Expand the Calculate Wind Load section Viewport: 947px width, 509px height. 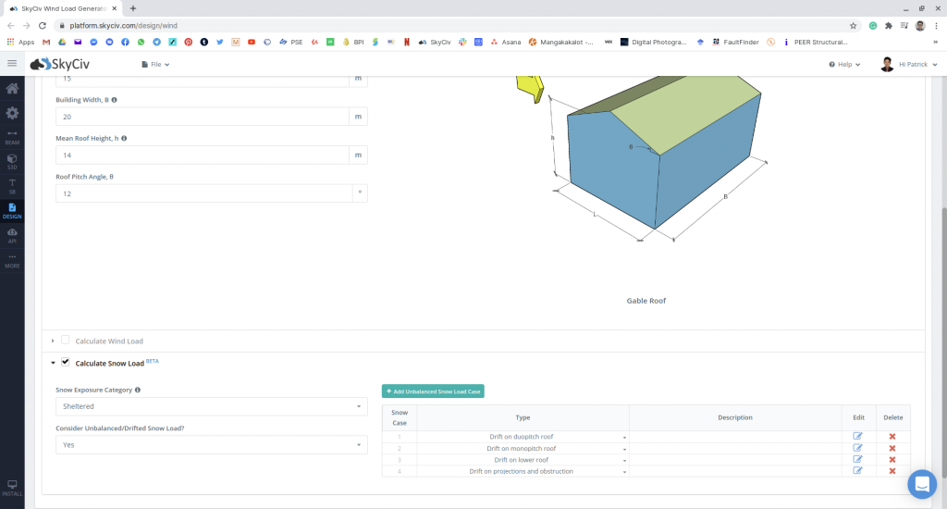coord(54,341)
